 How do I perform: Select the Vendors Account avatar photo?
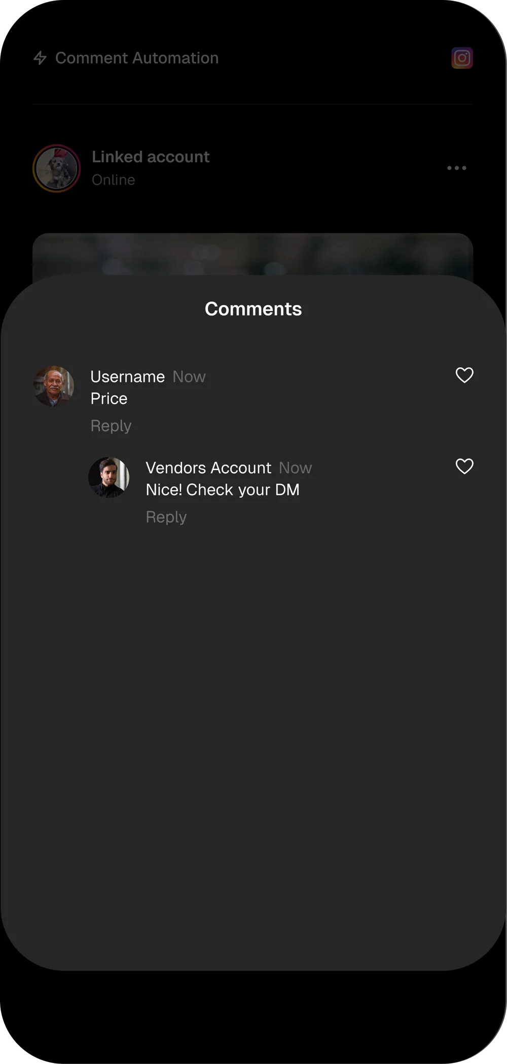click(x=109, y=477)
